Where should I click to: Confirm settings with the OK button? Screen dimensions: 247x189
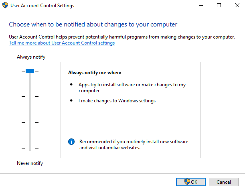[x=191, y=182]
